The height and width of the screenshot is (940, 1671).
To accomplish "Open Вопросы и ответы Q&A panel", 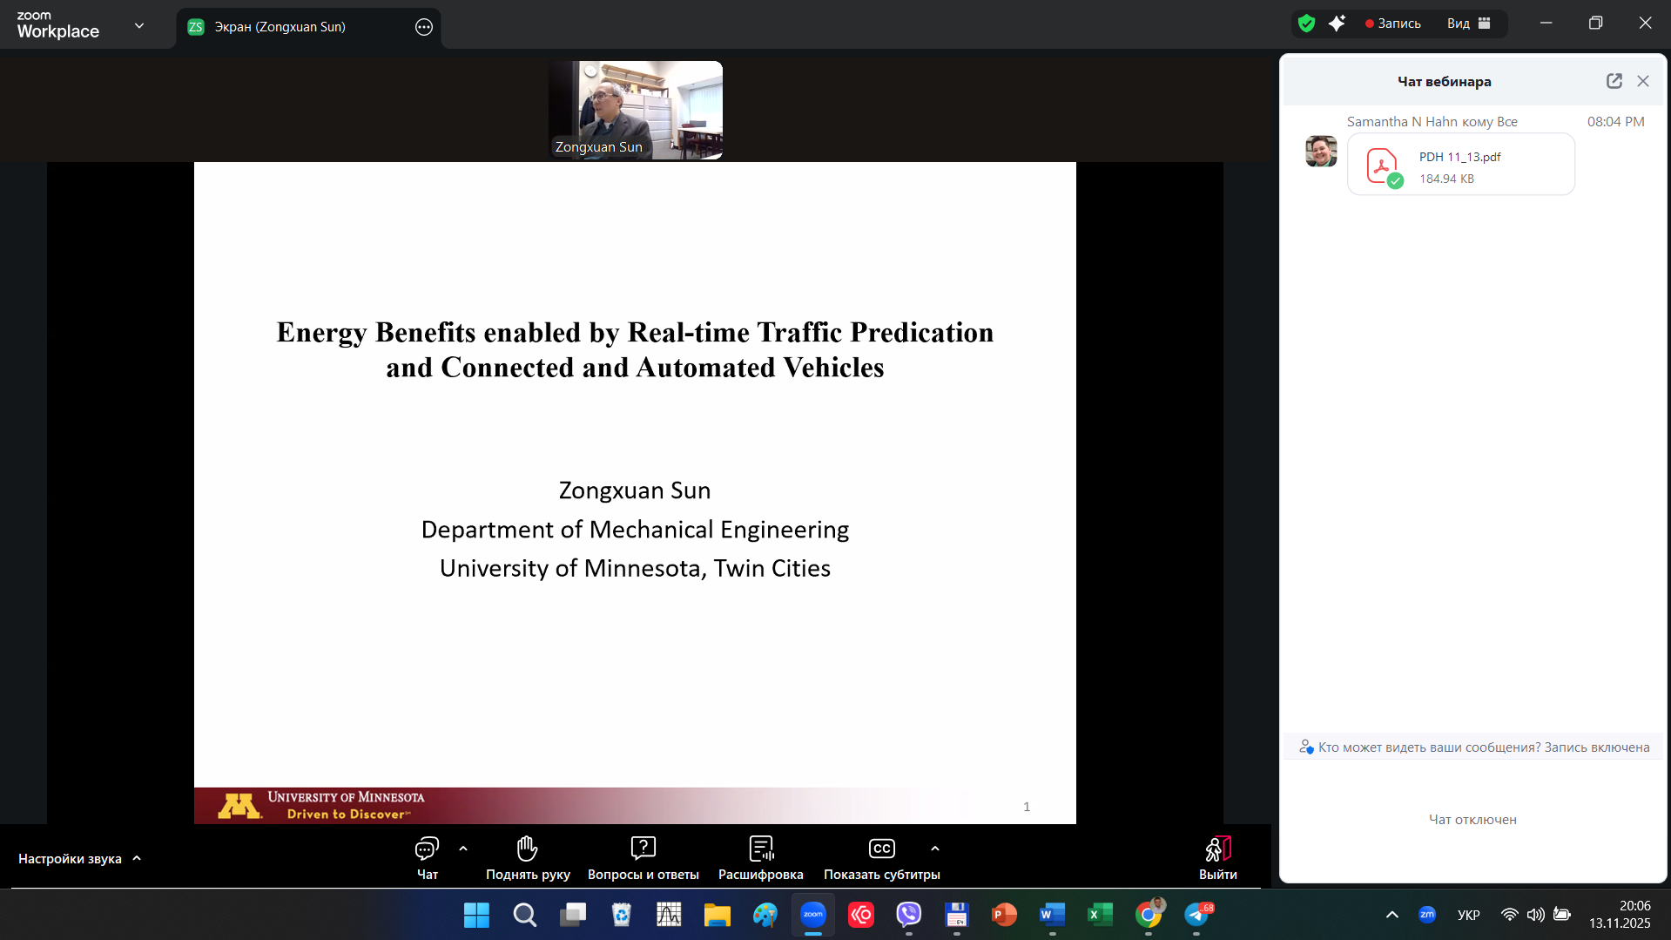I will pos(643,857).
